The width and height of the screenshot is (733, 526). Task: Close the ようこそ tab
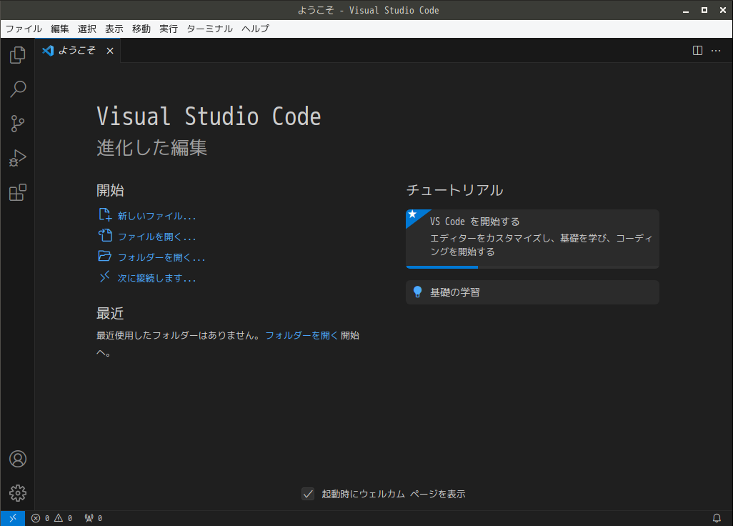coord(110,51)
